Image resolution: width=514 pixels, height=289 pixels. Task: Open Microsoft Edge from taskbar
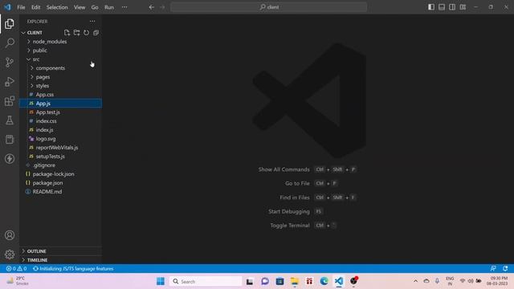324,281
